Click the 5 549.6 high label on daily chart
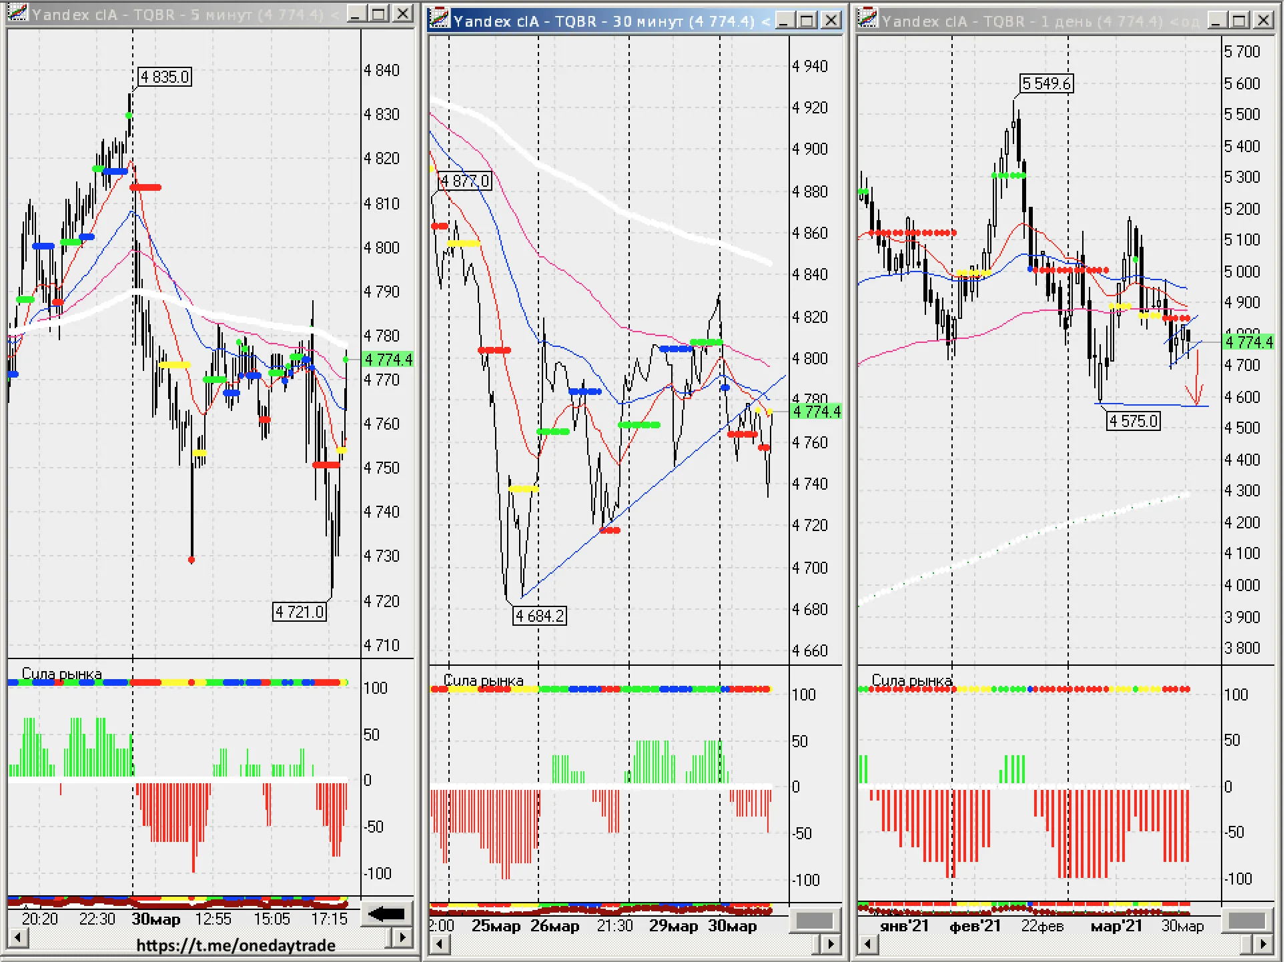The image size is (1285, 962). tap(1046, 83)
